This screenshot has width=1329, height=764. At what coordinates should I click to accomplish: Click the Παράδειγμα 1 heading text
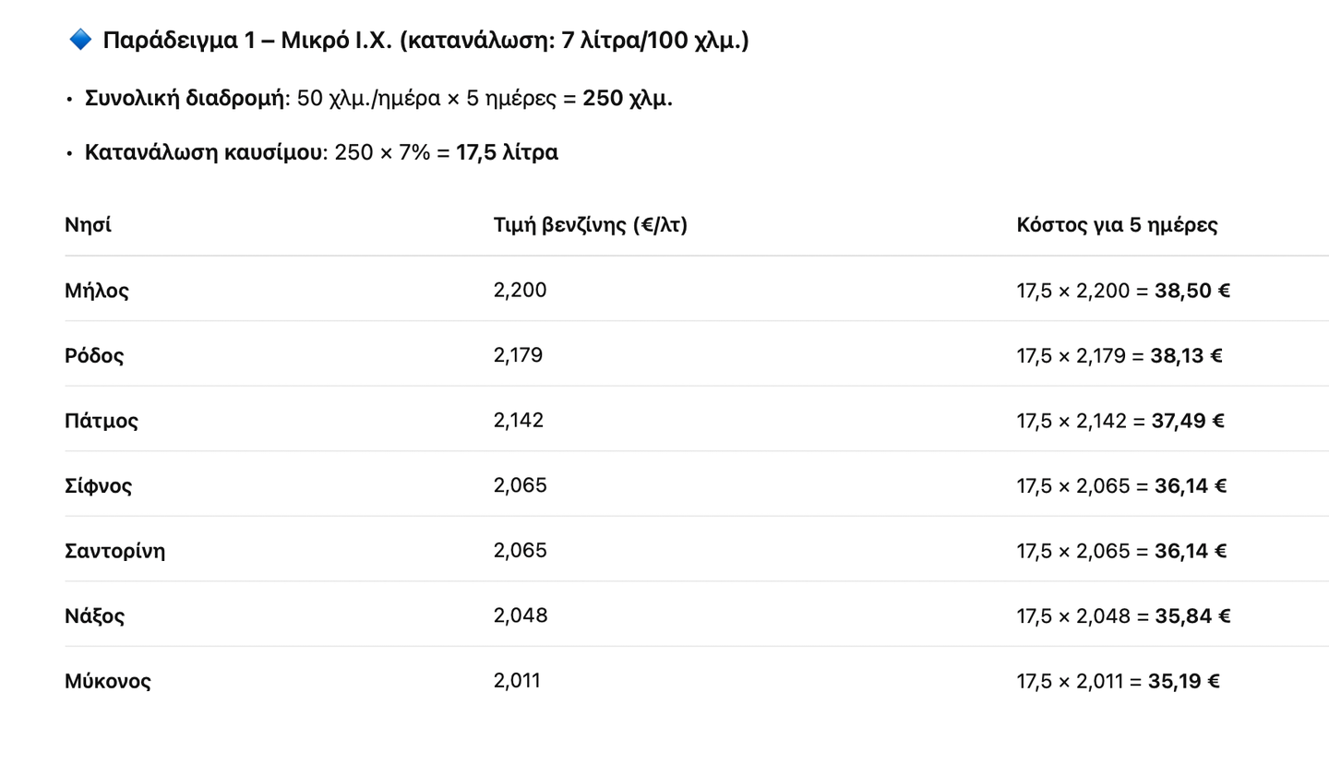pyautogui.click(x=425, y=41)
